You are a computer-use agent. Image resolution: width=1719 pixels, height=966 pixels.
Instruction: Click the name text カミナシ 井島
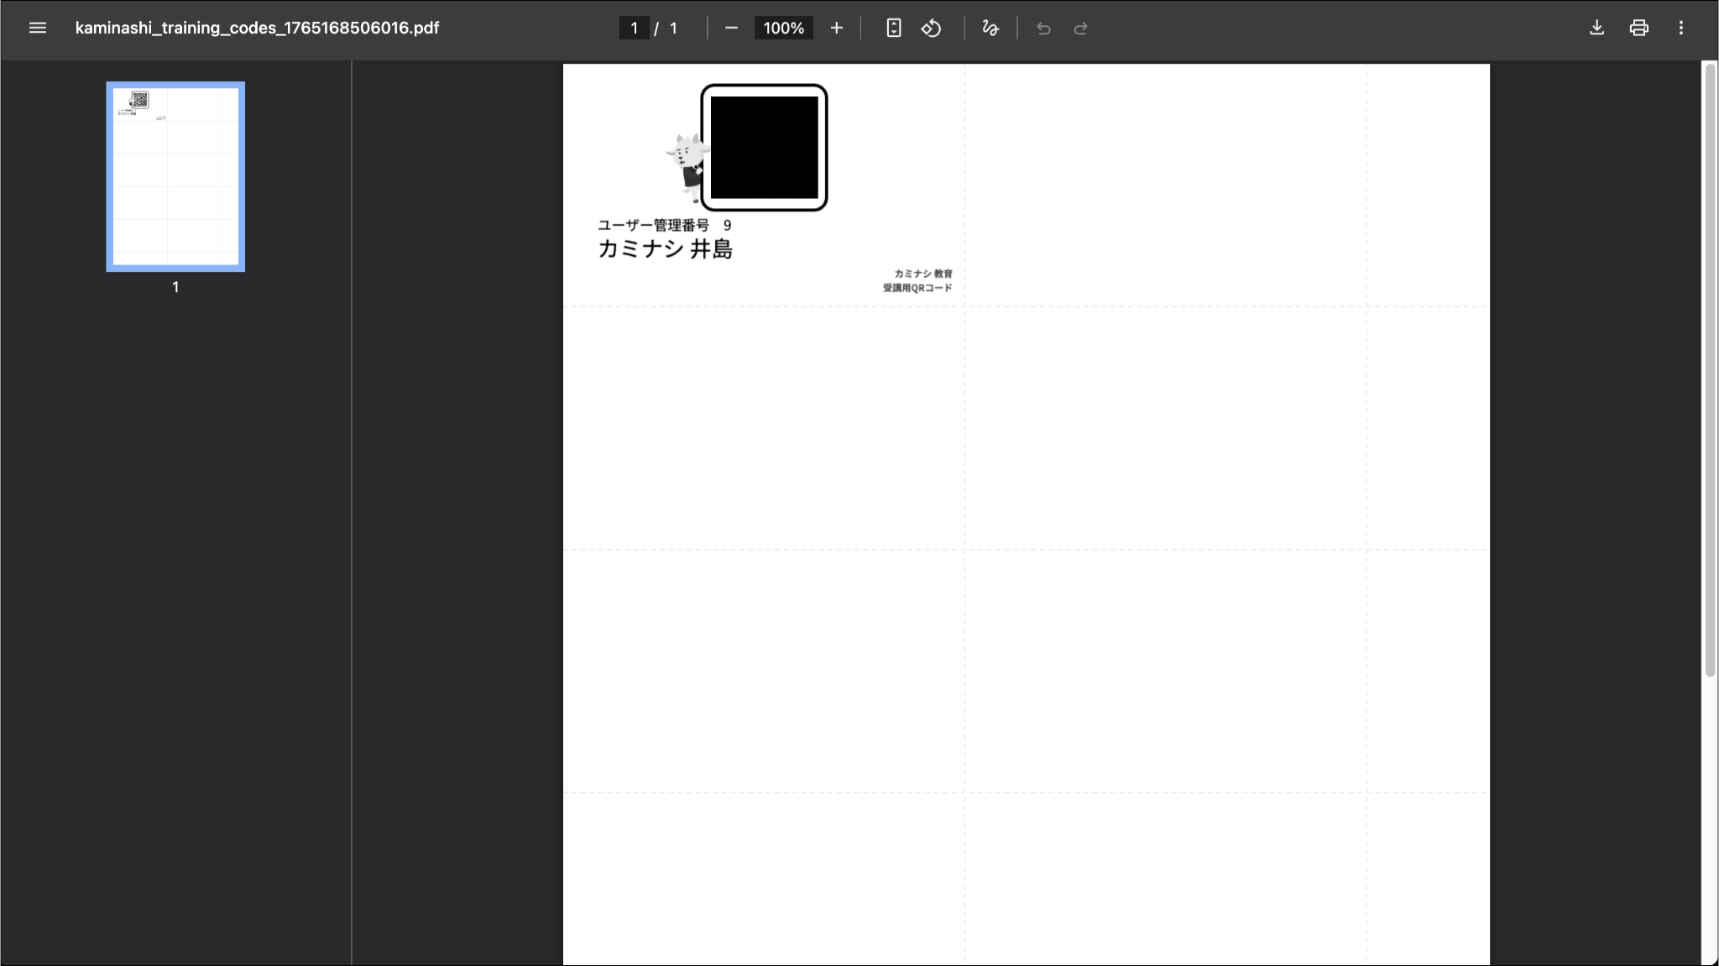pyautogui.click(x=665, y=249)
